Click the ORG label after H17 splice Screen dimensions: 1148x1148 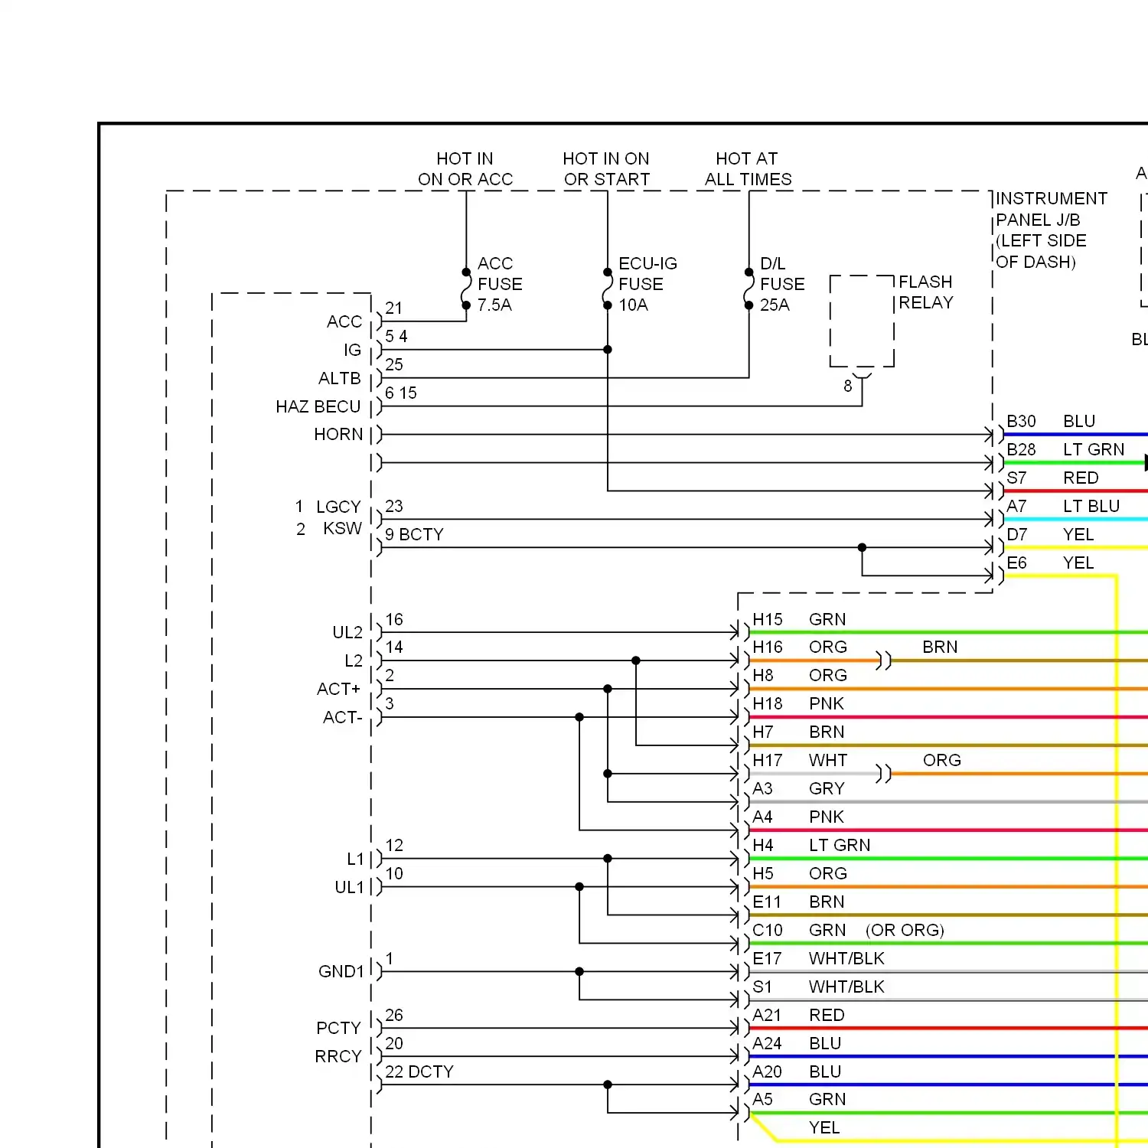941,760
